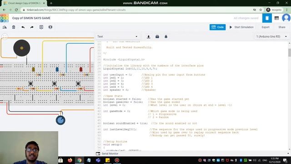Click the line 'int userInput = 0;'
291x164 pixels.
coord(117,75)
